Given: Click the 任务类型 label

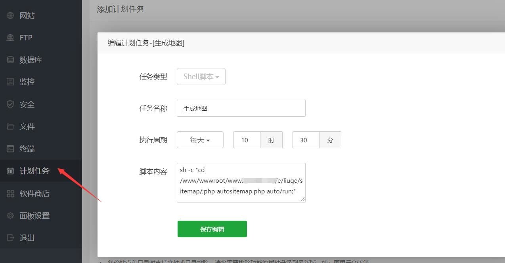Looking at the screenshot, I should [153, 77].
